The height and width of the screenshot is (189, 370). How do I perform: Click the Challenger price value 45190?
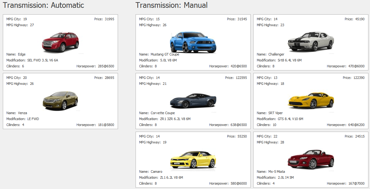tap(360, 19)
